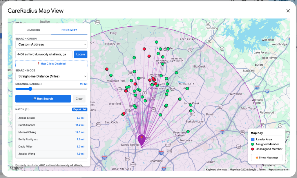Click the Google logo on the map

tap(17, 168)
